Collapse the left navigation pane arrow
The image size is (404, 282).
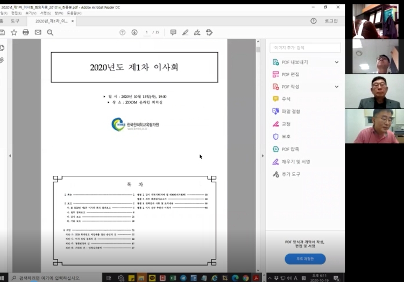coord(10,156)
